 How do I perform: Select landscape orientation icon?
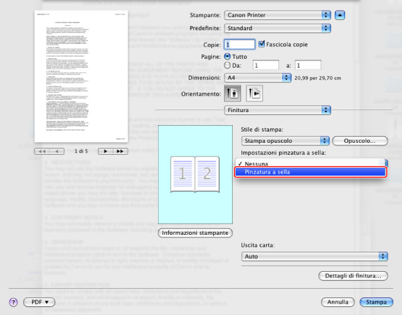[x=255, y=93]
